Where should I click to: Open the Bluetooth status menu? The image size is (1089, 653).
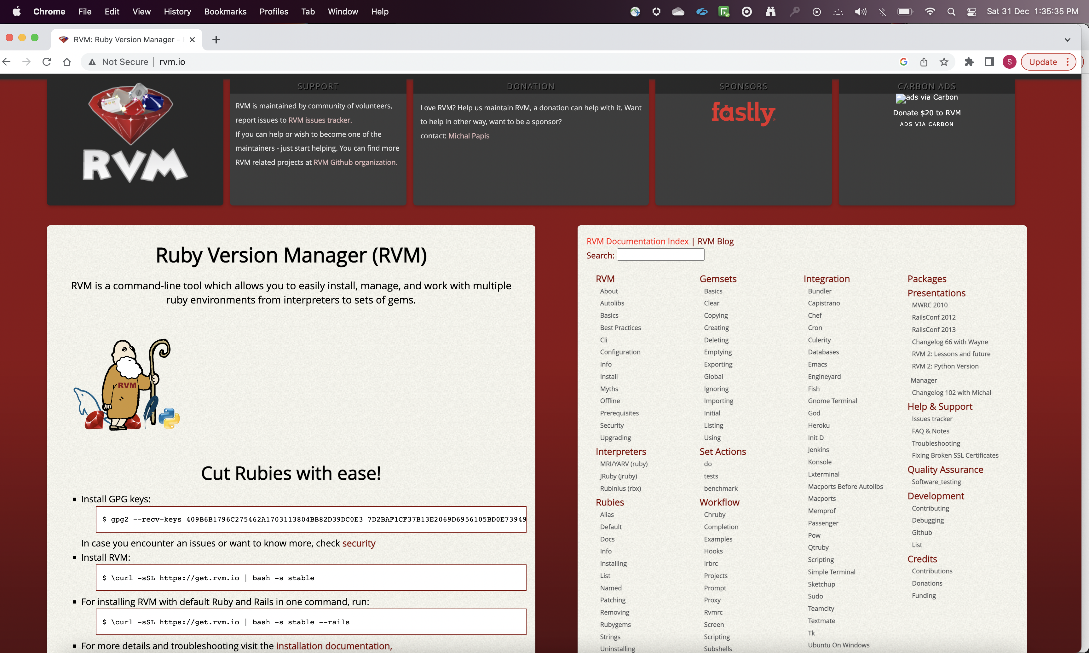882,11
